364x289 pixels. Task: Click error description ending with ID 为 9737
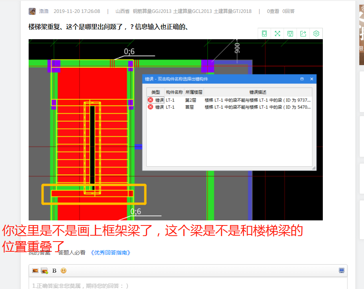pos(258,100)
